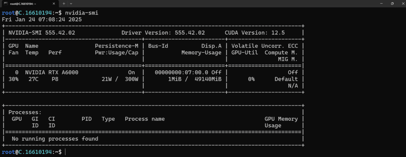
Task: Click the Driver Version 555.42.02 text
Action: [x=163, y=33]
